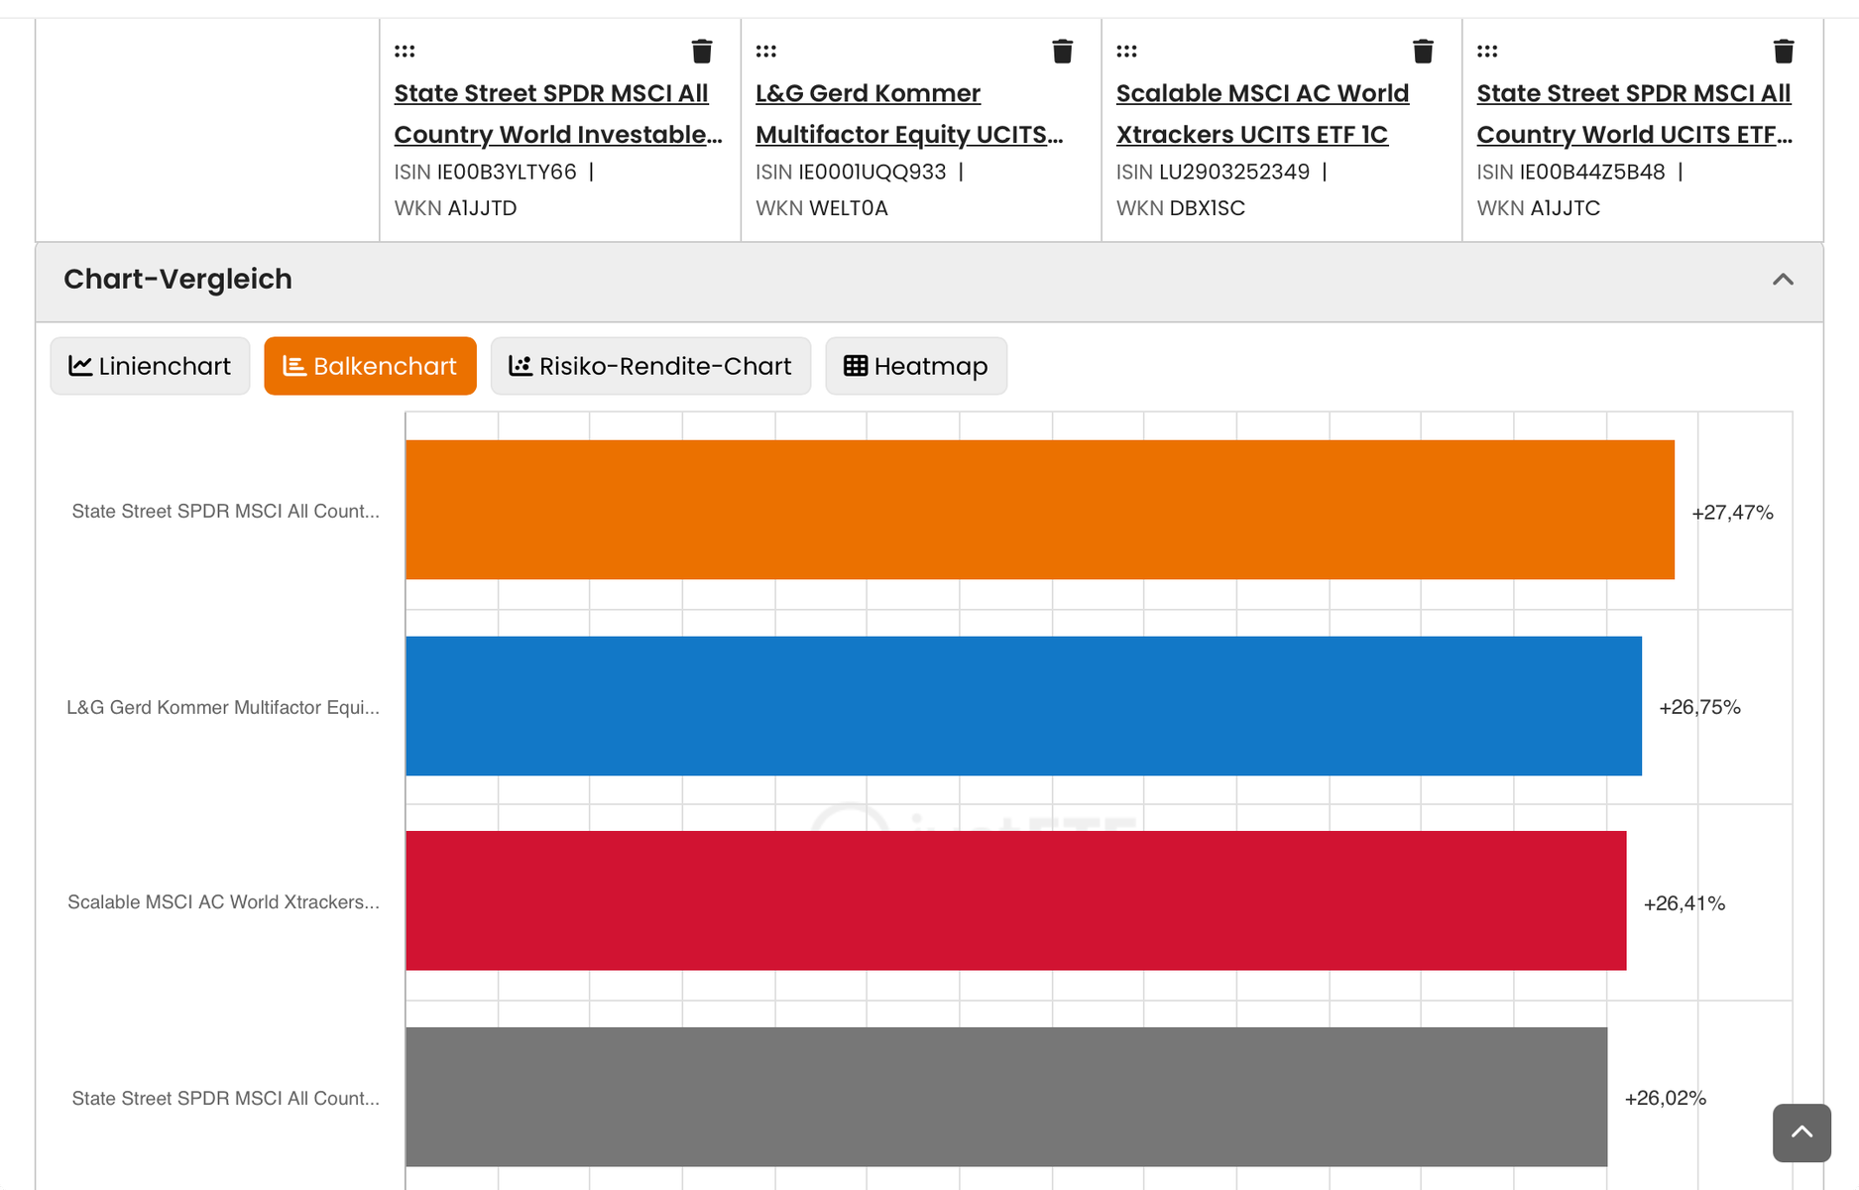Image resolution: width=1859 pixels, height=1190 pixels.
Task: Jump back to top with arrow button
Action: [x=1801, y=1132]
